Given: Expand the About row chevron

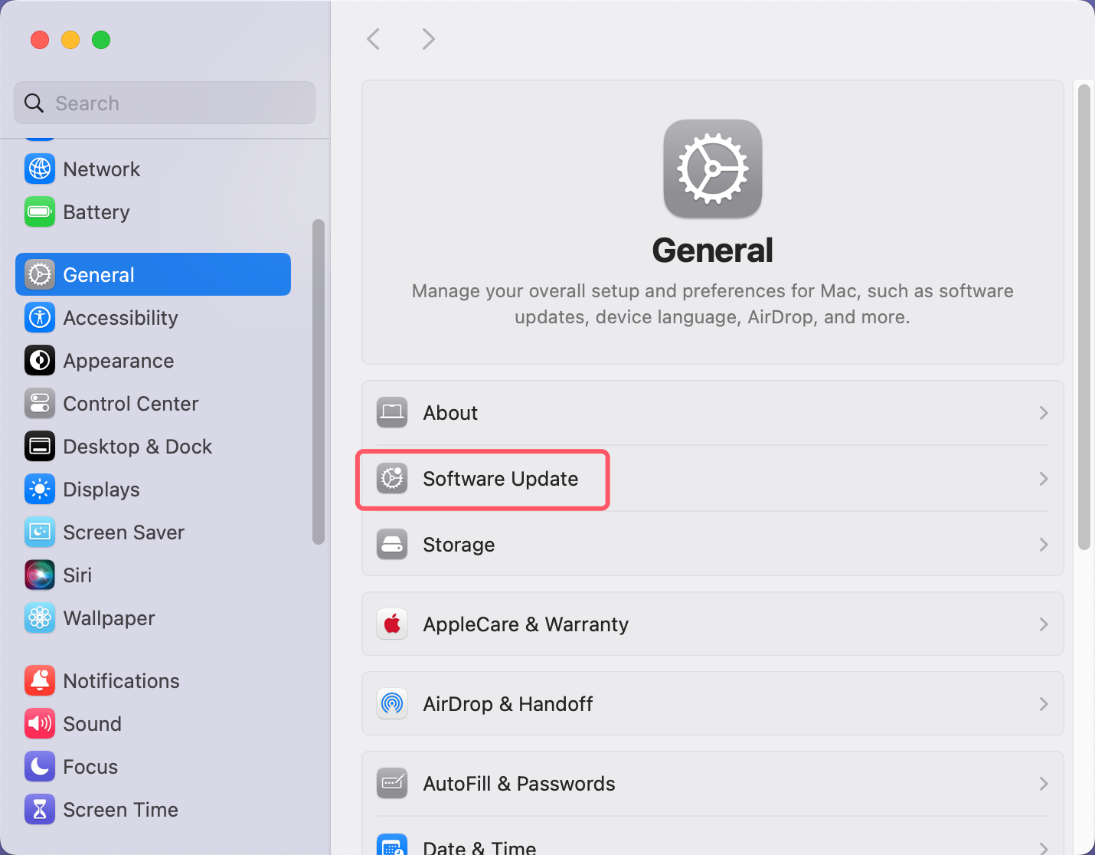Looking at the screenshot, I should point(1043,412).
